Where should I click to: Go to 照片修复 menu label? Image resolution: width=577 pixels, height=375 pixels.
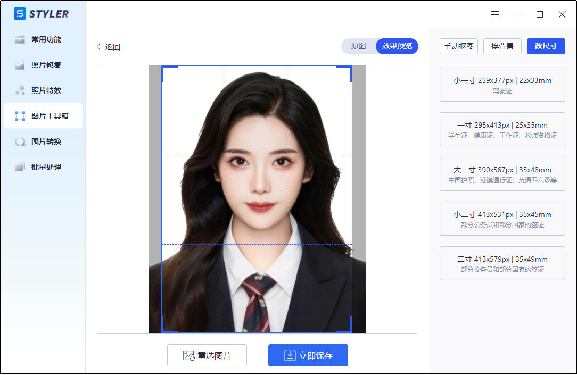click(x=46, y=65)
